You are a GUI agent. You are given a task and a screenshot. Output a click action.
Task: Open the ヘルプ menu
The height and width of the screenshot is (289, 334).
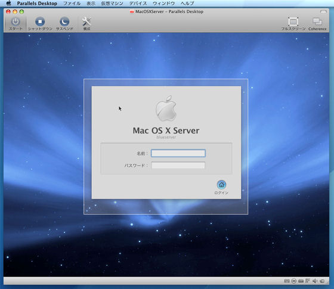(x=187, y=4)
